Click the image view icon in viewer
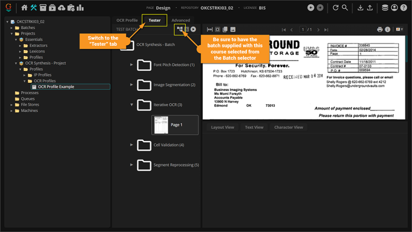Image resolution: width=412 pixels, height=232 pixels. (x=233, y=29)
